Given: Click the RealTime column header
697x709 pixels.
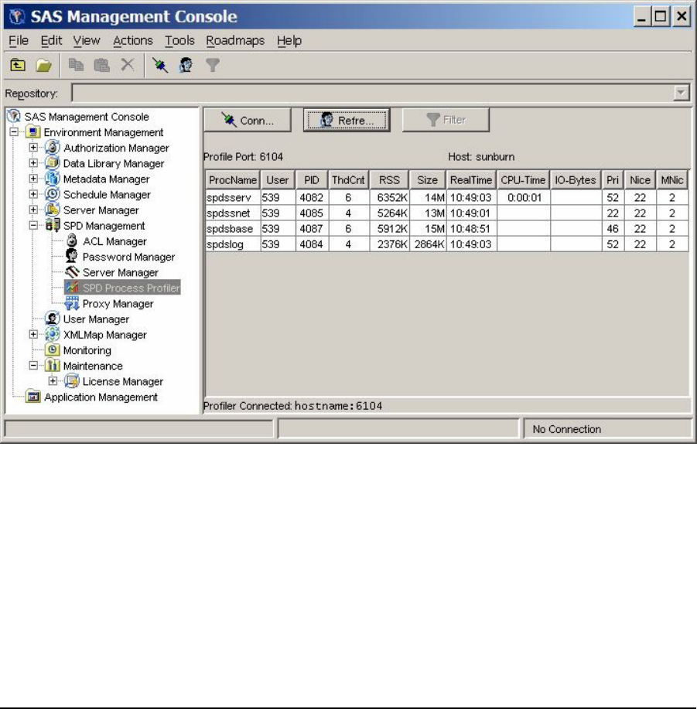Looking at the screenshot, I should click(471, 180).
